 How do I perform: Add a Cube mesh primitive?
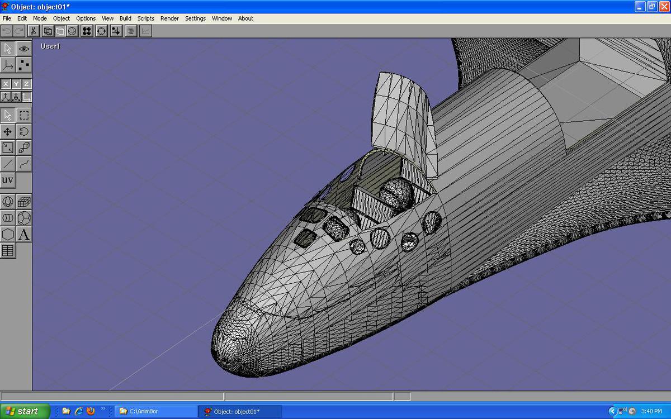pyautogui.click(x=23, y=202)
